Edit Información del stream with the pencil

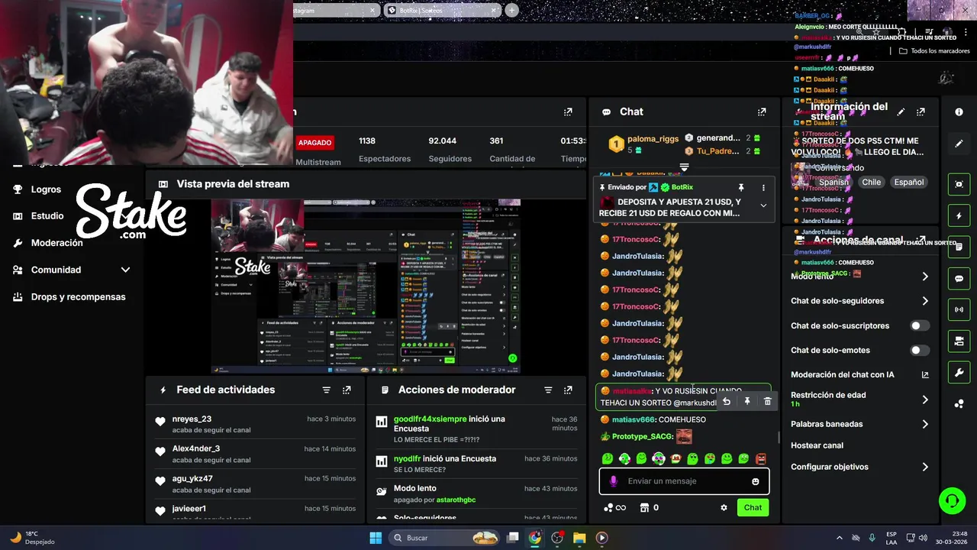[901, 112]
